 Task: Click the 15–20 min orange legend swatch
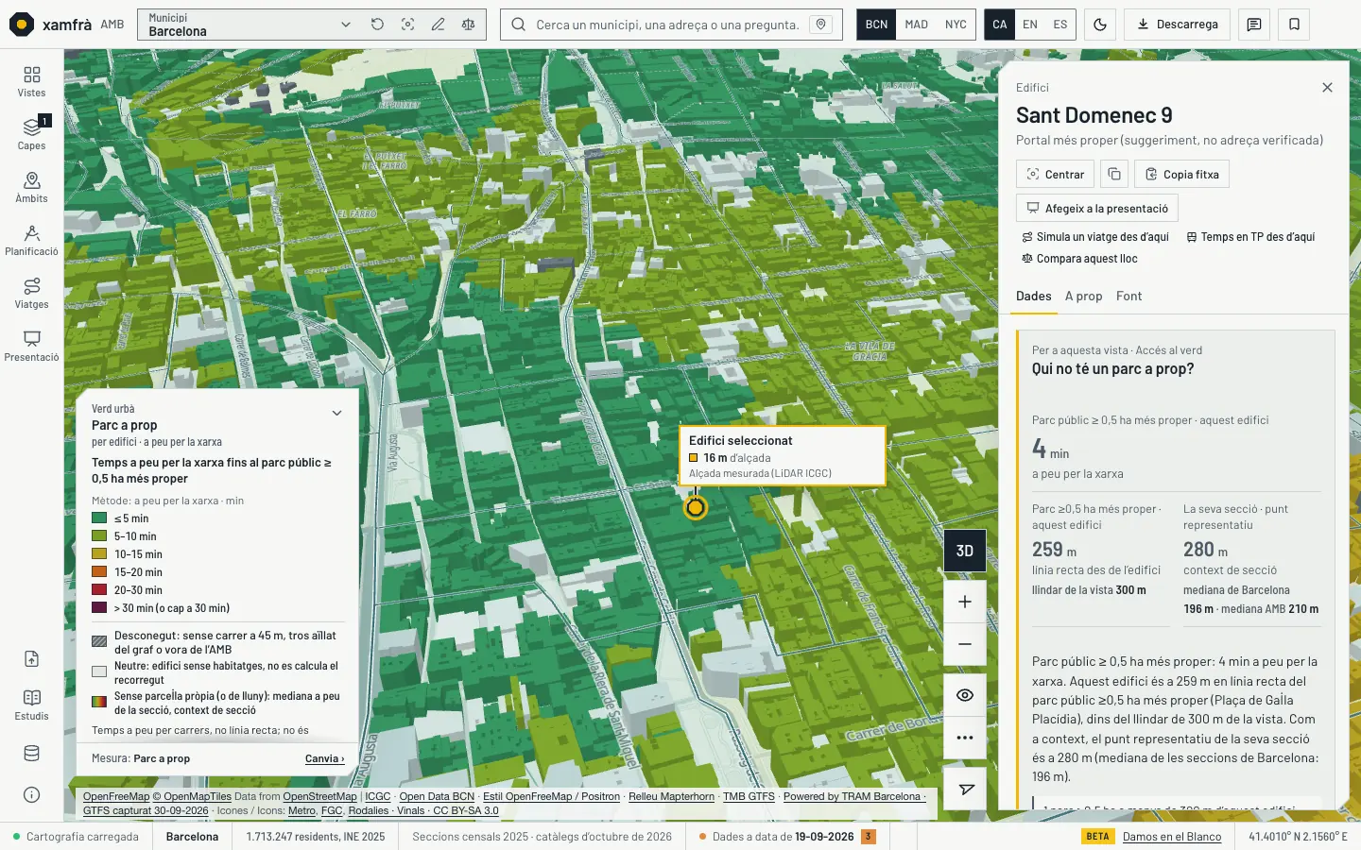[x=99, y=572]
